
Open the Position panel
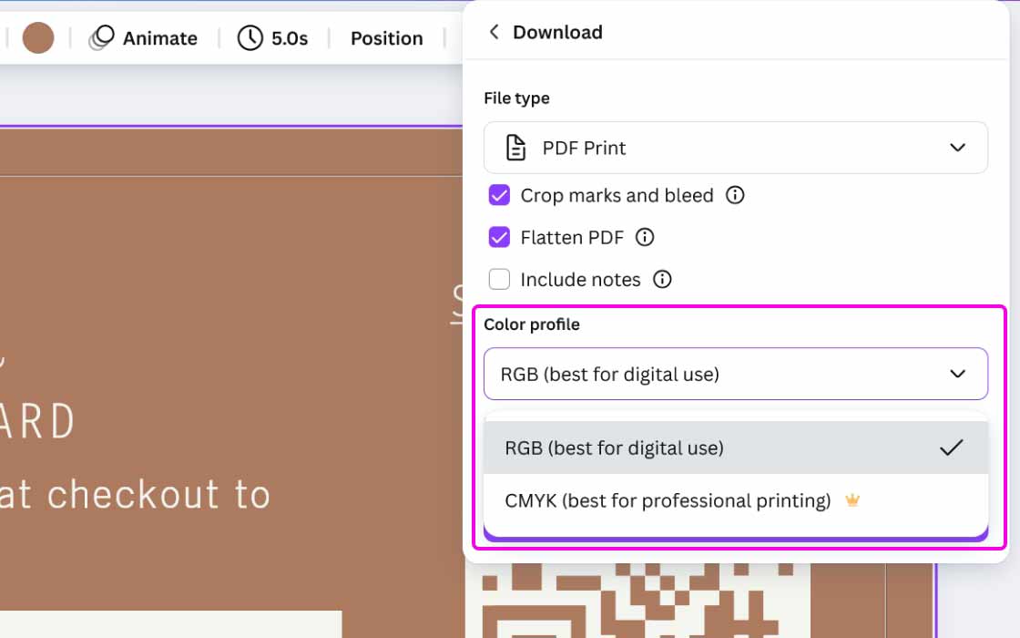point(386,38)
